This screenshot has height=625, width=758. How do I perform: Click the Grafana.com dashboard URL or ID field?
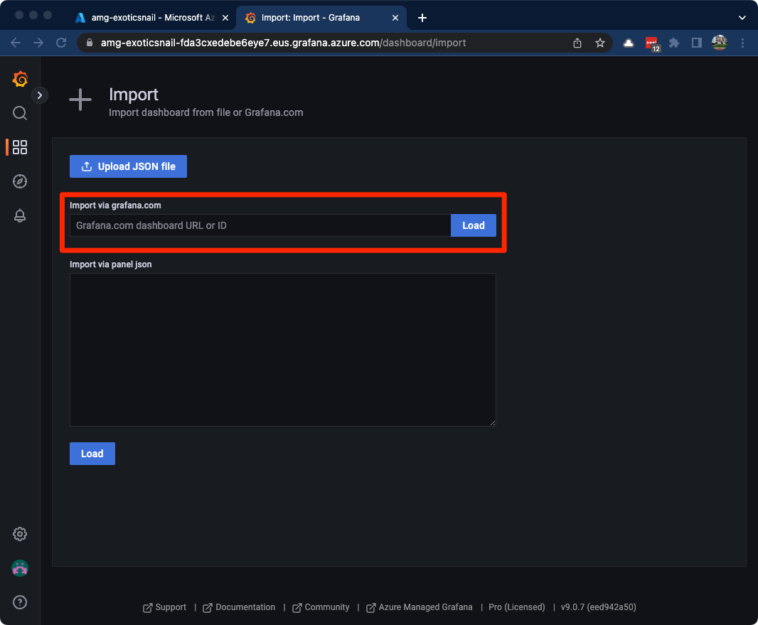(260, 225)
